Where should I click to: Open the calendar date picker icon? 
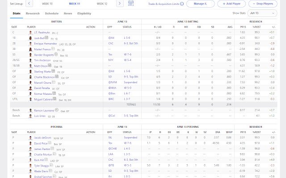[x=131, y=3]
